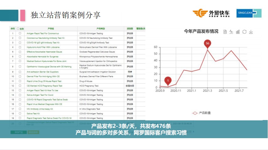Click the 序号 column header

[13, 29]
